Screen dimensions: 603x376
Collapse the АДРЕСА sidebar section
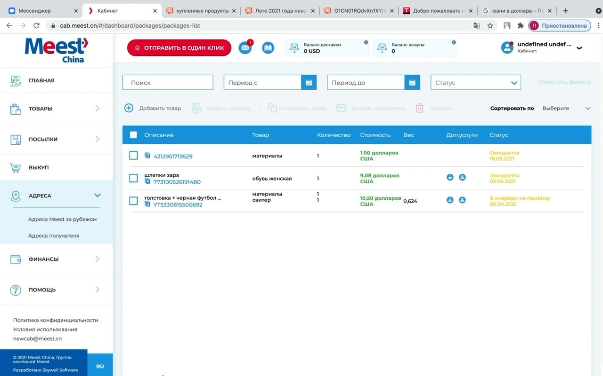98,196
